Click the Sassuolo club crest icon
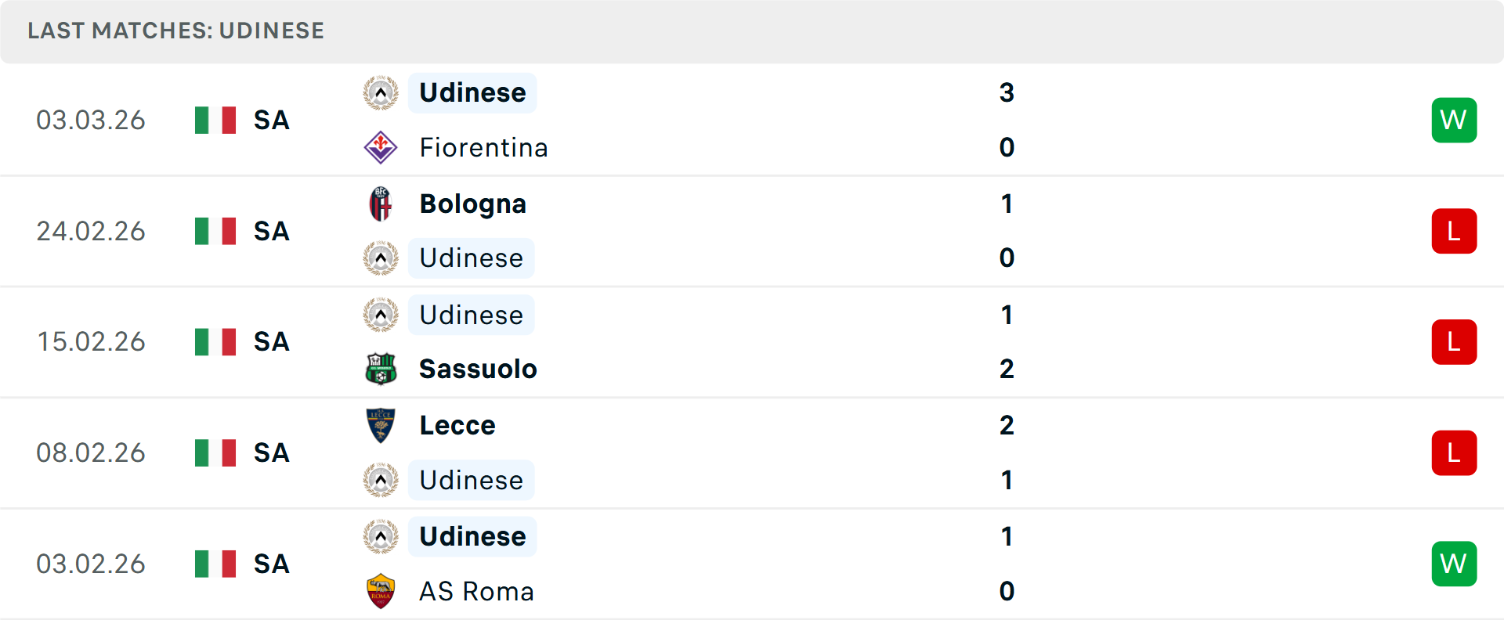The image size is (1504, 620). tap(381, 369)
